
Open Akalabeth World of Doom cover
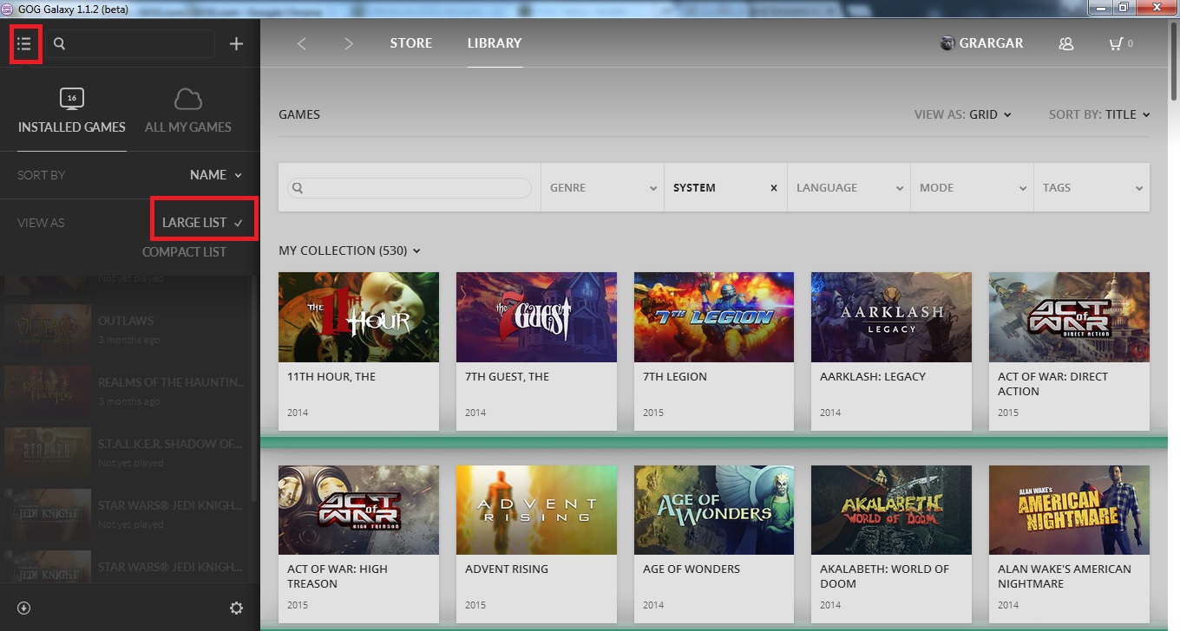click(x=891, y=510)
